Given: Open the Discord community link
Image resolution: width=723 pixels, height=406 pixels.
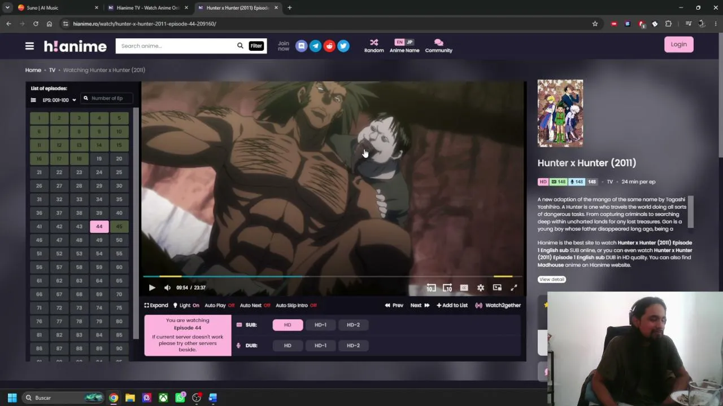Looking at the screenshot, I should pos(302,46).
